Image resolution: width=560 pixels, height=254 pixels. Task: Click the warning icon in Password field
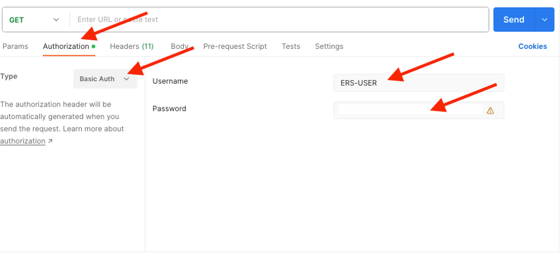pos(490,110)
